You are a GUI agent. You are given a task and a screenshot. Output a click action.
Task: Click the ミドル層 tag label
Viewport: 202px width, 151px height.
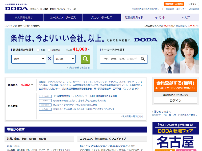45,96
